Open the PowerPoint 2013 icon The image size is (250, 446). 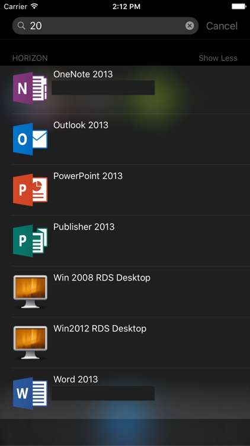(x=30, y=190)
